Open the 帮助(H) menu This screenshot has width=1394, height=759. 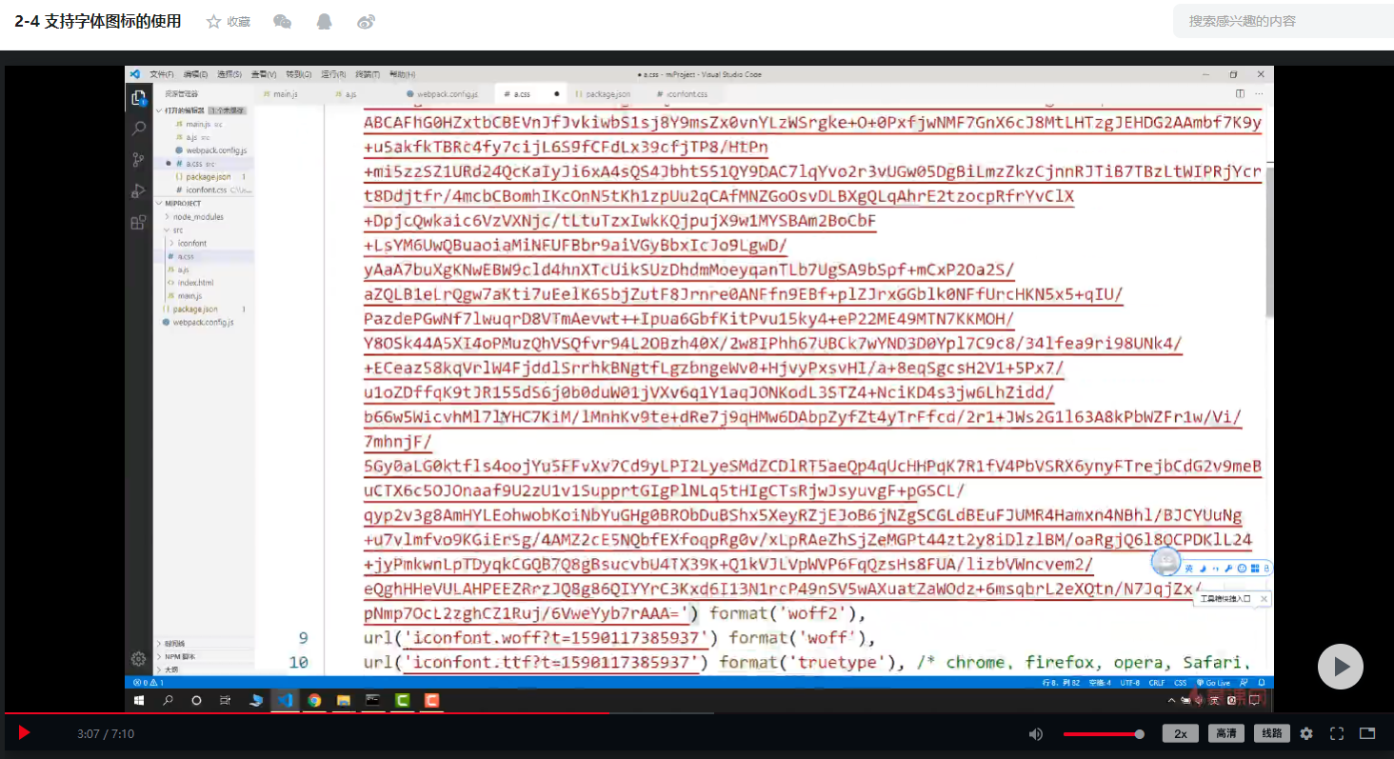(x=402, y=74)
